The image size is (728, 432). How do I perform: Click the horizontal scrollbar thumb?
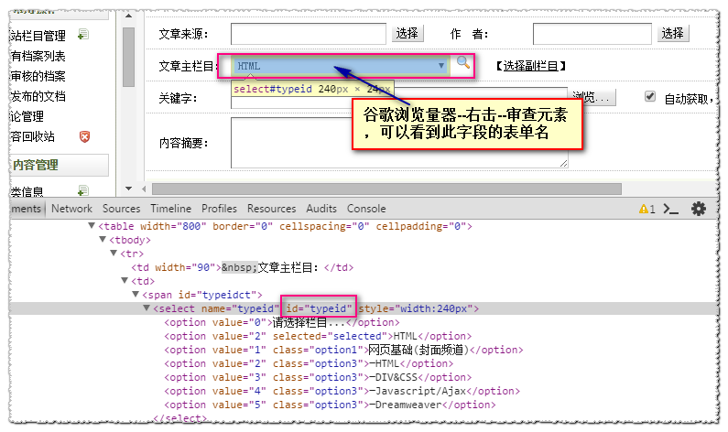click(x=386, y=189)
